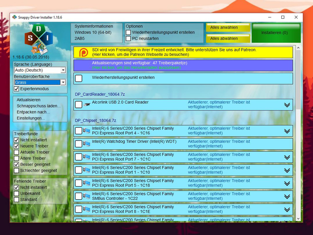This screenshot has width=313, height=235.
Task: Select checkbox for Intel Watchdog Timer Driver
Action: point(79,144)
